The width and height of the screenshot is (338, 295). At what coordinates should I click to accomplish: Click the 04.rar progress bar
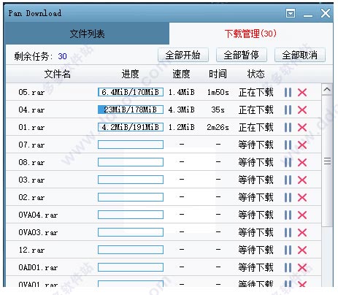(131, 110)
